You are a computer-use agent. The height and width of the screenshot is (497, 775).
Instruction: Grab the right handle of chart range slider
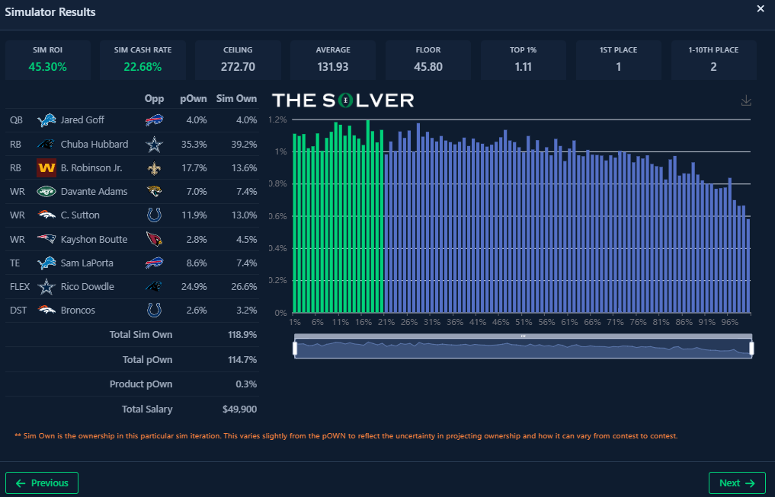(752, 349)
